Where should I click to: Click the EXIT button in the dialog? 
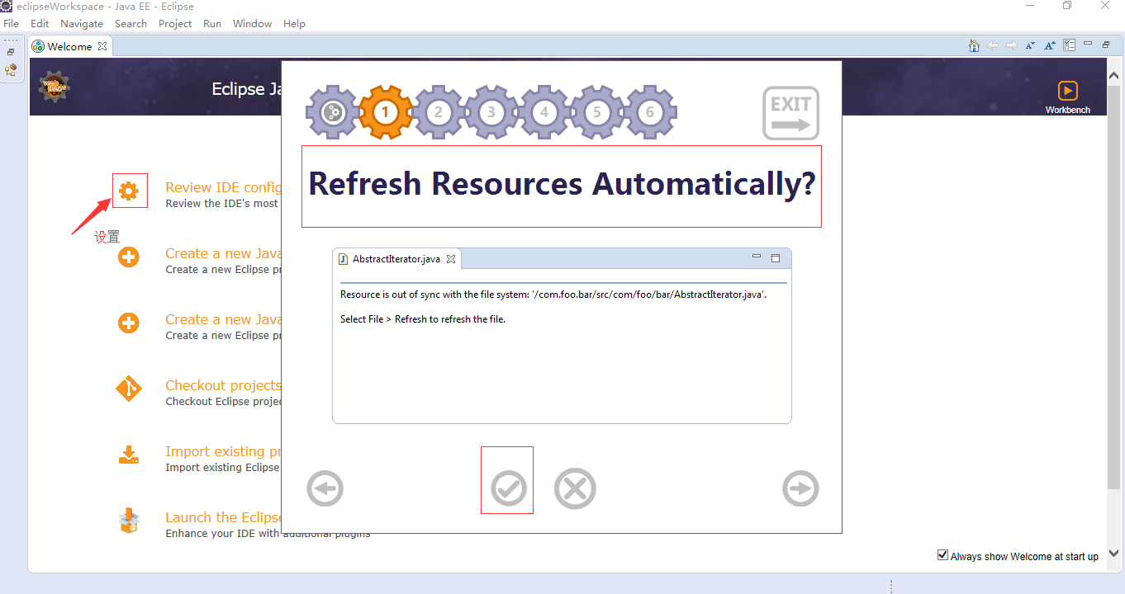790,113
